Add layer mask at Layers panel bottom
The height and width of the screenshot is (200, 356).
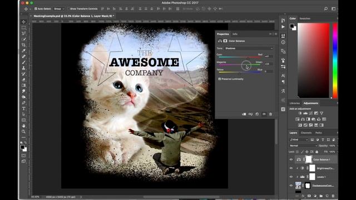309,196
